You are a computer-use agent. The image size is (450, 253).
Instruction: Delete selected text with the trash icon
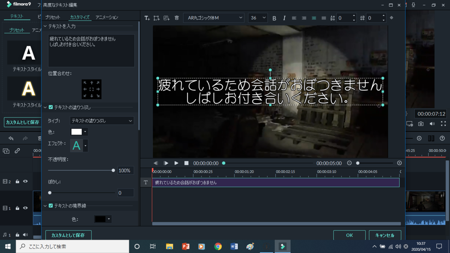[177, 18]
